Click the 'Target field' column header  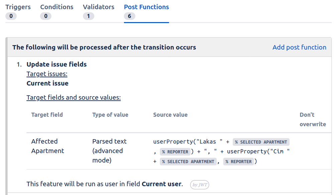click(47, 115)
